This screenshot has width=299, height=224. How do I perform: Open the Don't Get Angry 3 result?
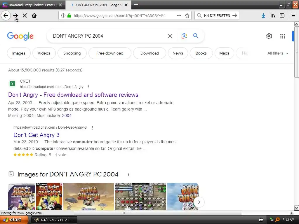(x=36, y=135)
